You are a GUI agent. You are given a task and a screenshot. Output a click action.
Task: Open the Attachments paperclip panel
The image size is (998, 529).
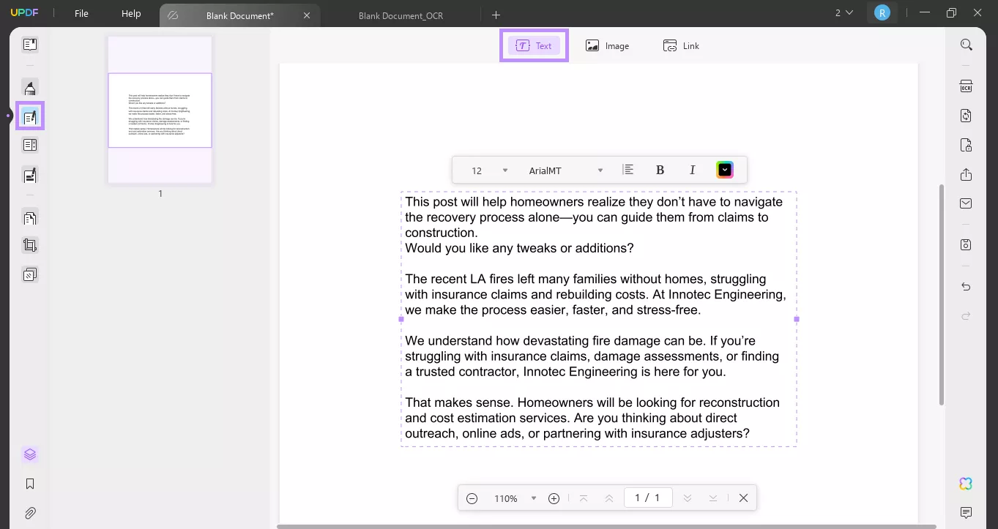[x=30, y=513]
